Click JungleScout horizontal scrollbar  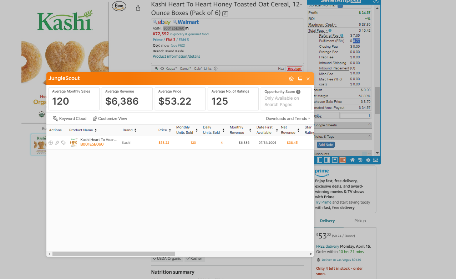[x=113, y=254]
